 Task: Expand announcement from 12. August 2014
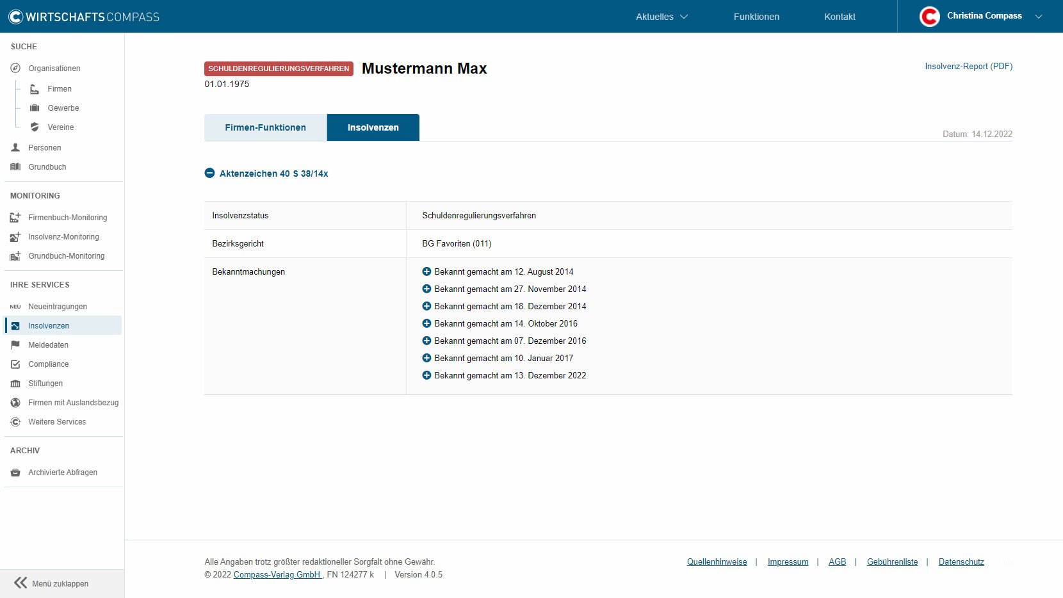[x=426, y=272]
